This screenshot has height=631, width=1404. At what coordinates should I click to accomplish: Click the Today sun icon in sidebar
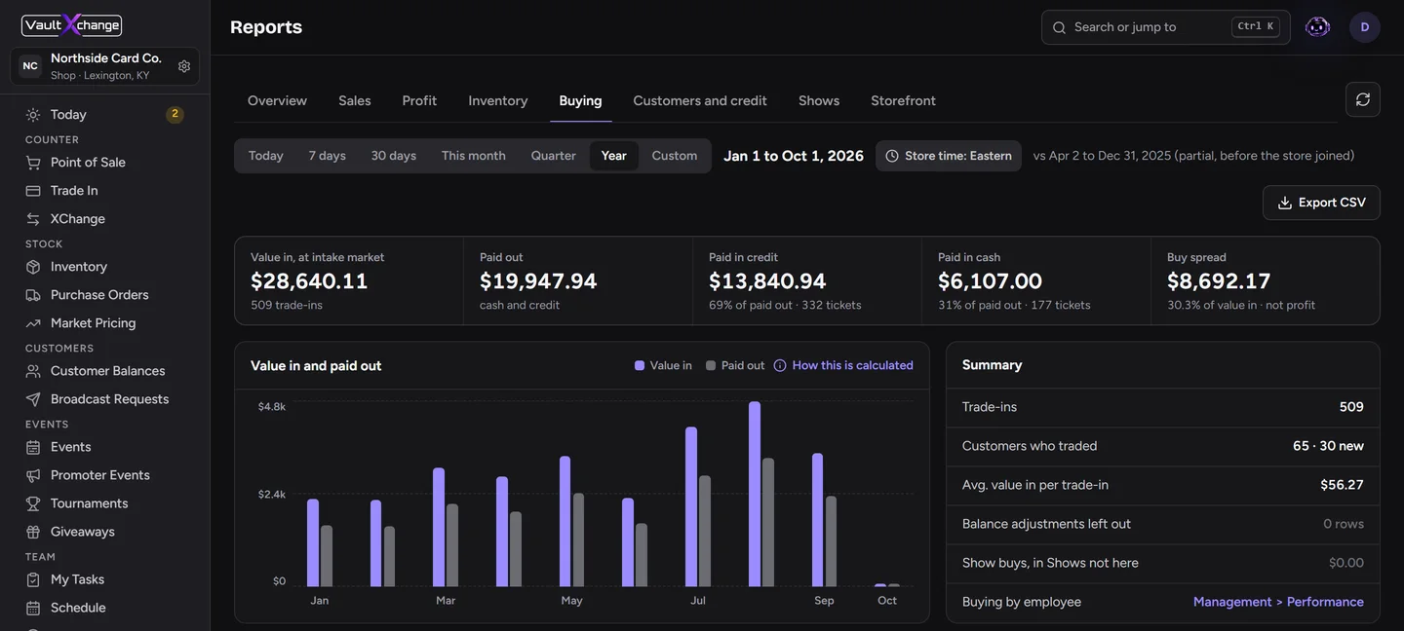33,115
